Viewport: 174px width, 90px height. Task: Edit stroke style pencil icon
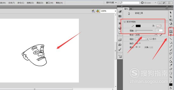(x=161, y=35)
